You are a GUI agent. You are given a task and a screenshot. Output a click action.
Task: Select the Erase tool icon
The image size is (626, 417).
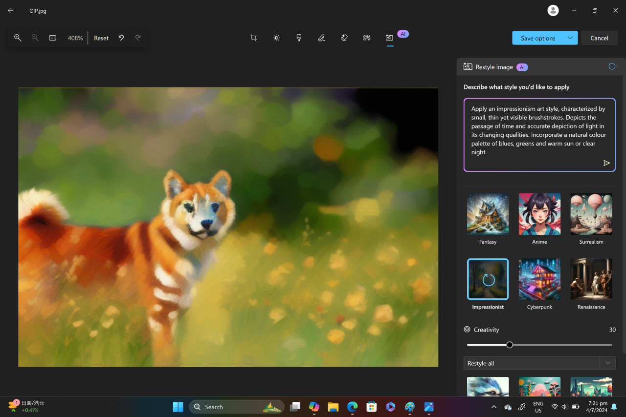pyautogui.click(x=344, y=38)
